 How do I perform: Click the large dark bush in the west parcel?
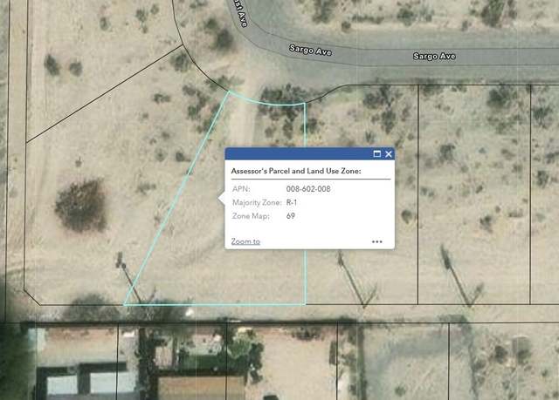coord(81,205)
